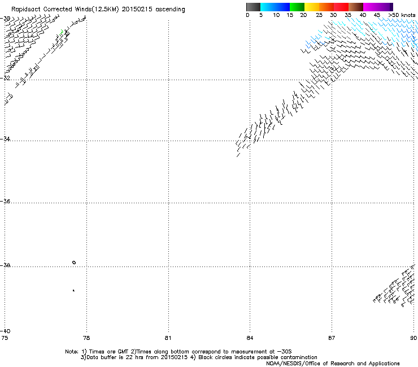Click the black contamination circle near 78E, 38S
This screenshot has width=418, height=367.
74,263
